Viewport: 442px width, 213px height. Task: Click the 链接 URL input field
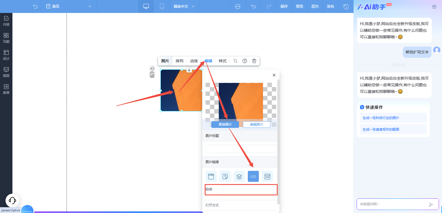tap(249, 189)
